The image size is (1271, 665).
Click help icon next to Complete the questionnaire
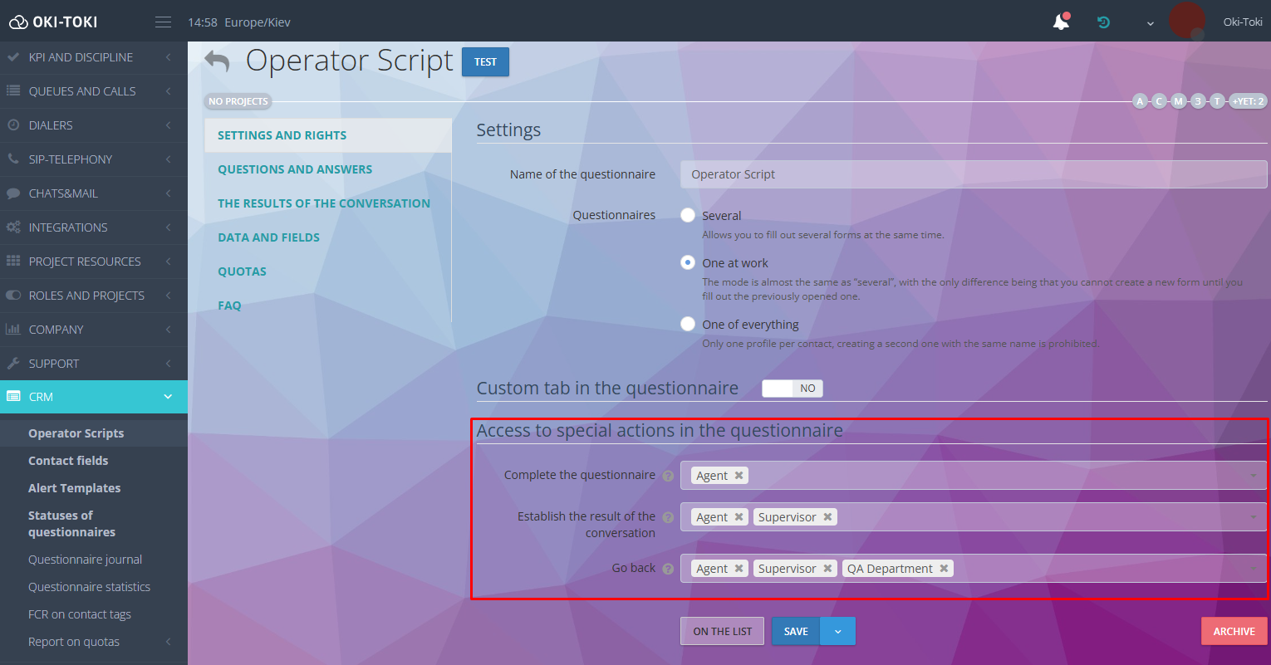668,476
